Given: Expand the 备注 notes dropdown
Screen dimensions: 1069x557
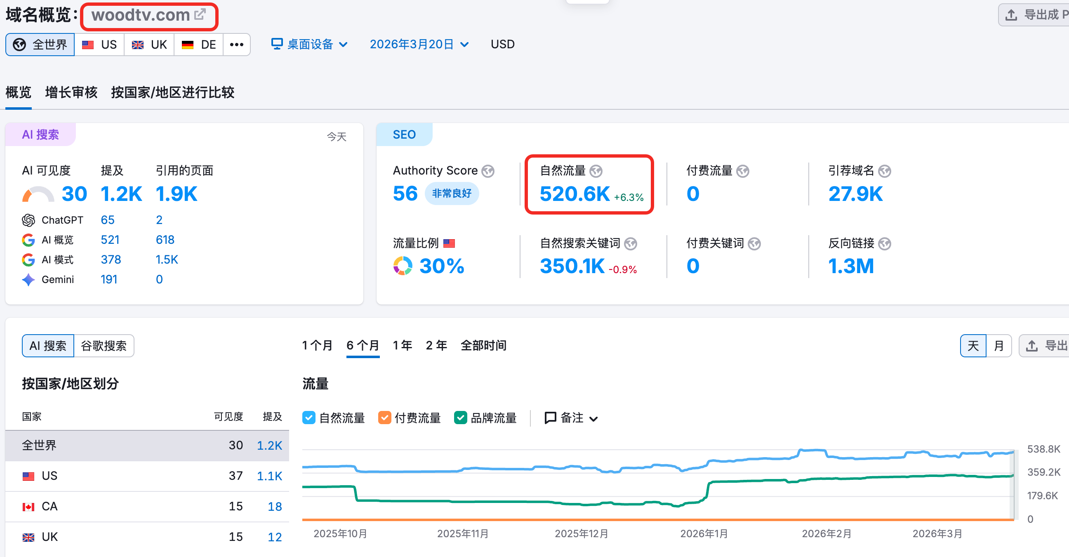Looking at the screenshot, I should 571,418.
